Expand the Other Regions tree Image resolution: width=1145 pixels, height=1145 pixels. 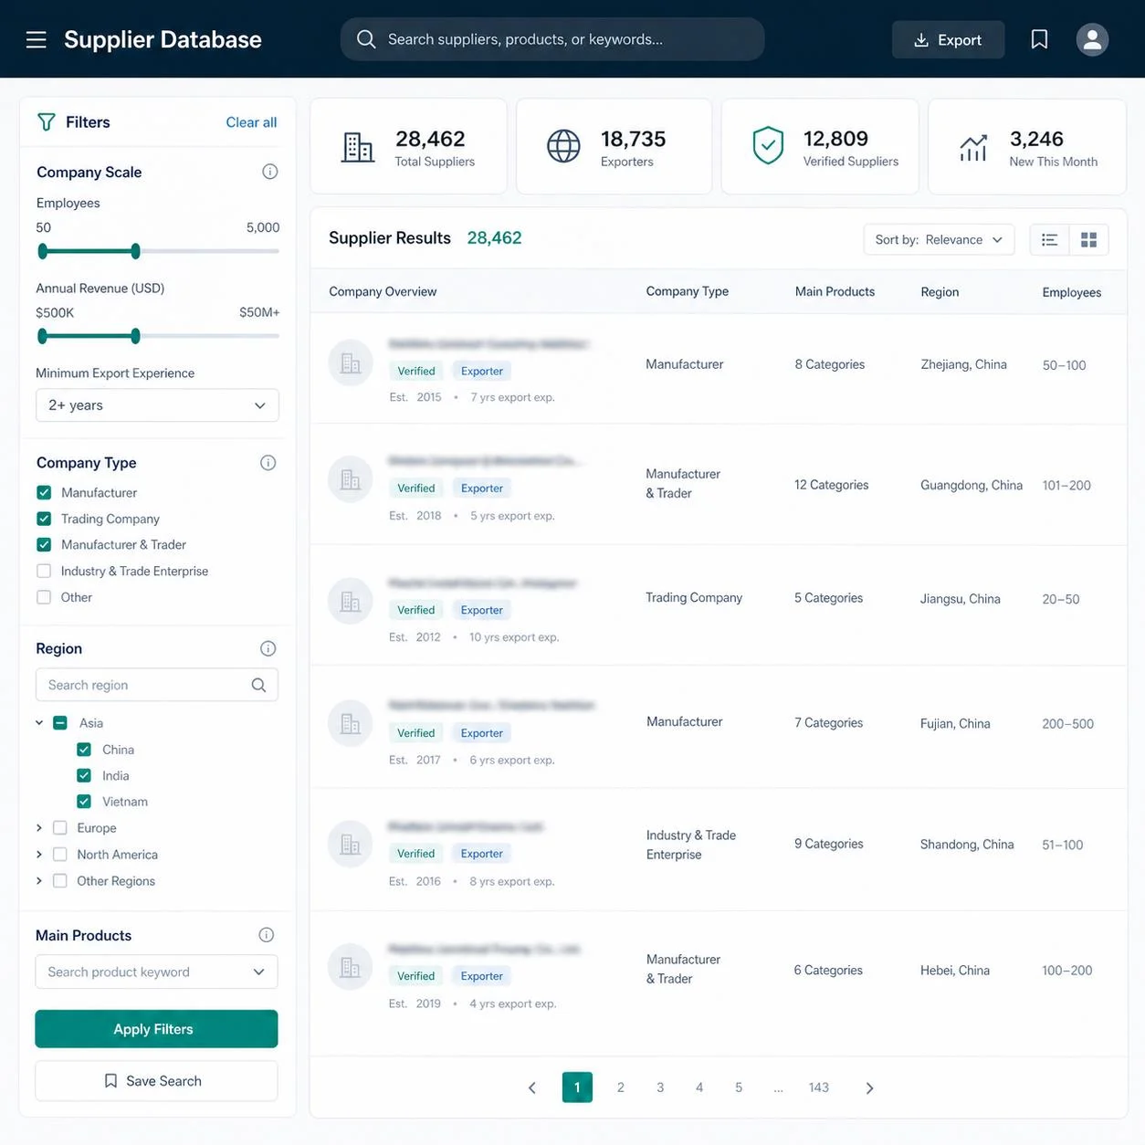(39, 881)
